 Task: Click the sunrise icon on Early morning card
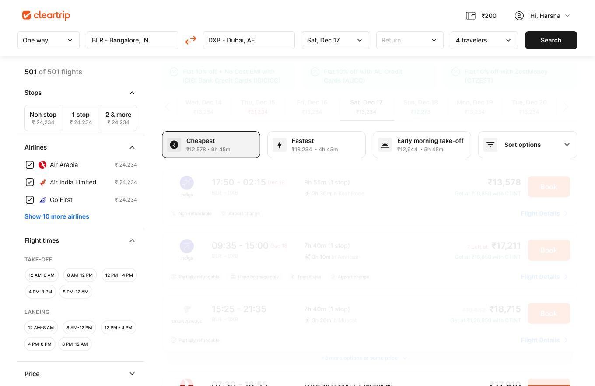point(385,145)
